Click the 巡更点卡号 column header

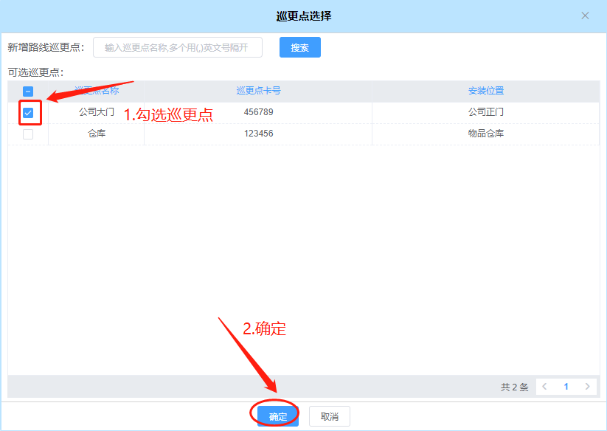260,90
